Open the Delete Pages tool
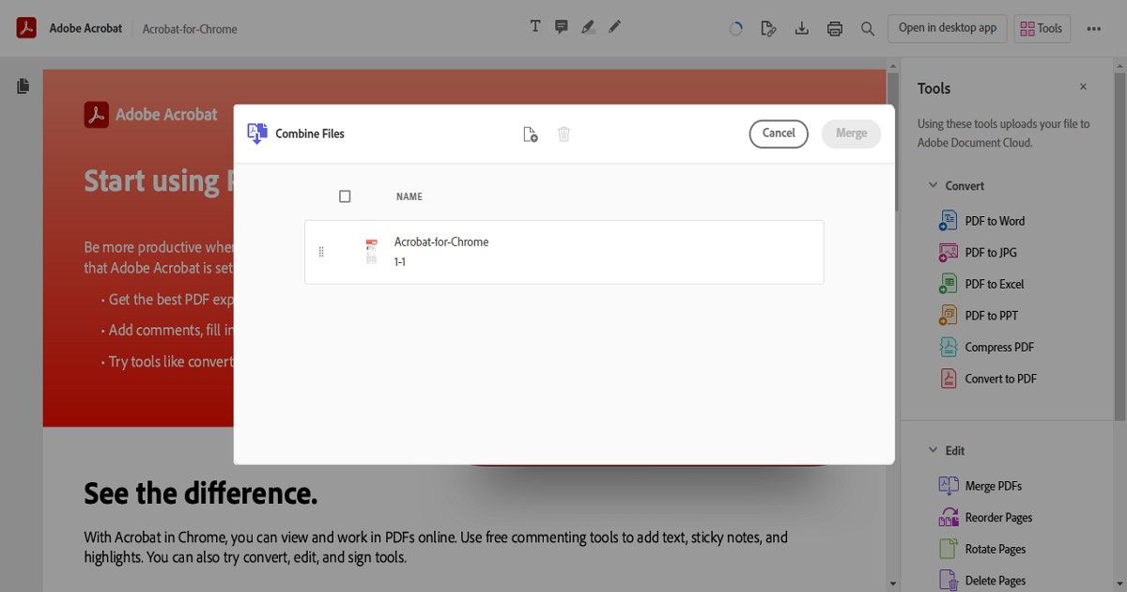The width and height of the screenshot is (1127, 592). [x=982, y=581]
